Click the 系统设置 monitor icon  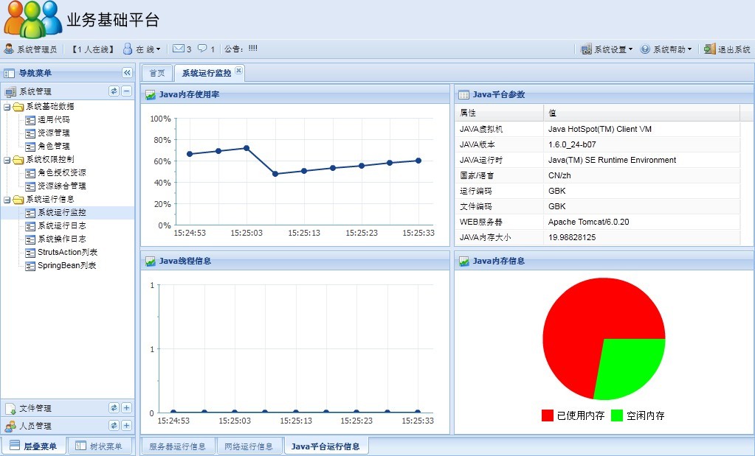587,49
